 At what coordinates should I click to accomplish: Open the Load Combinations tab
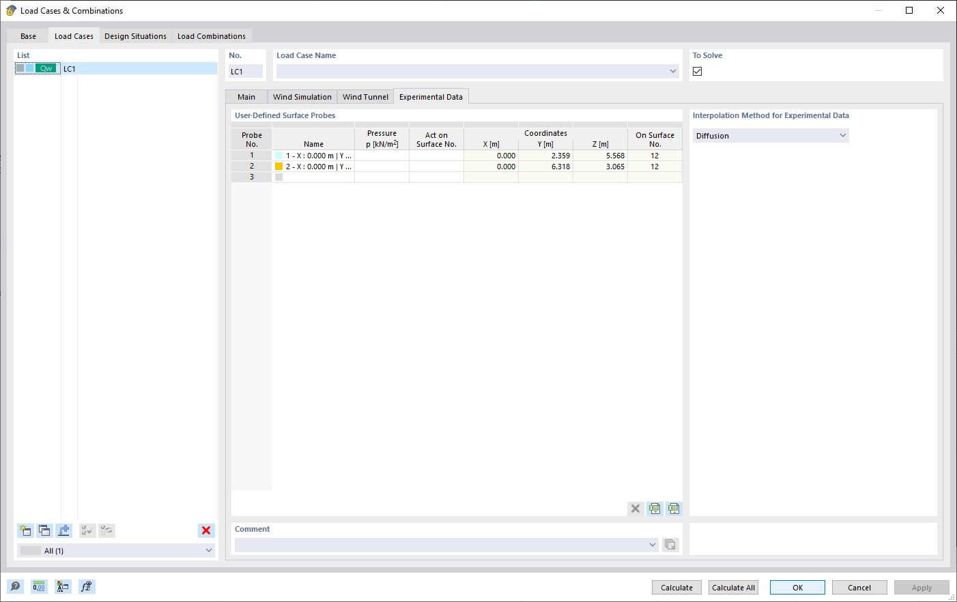[x=211, y=35]
